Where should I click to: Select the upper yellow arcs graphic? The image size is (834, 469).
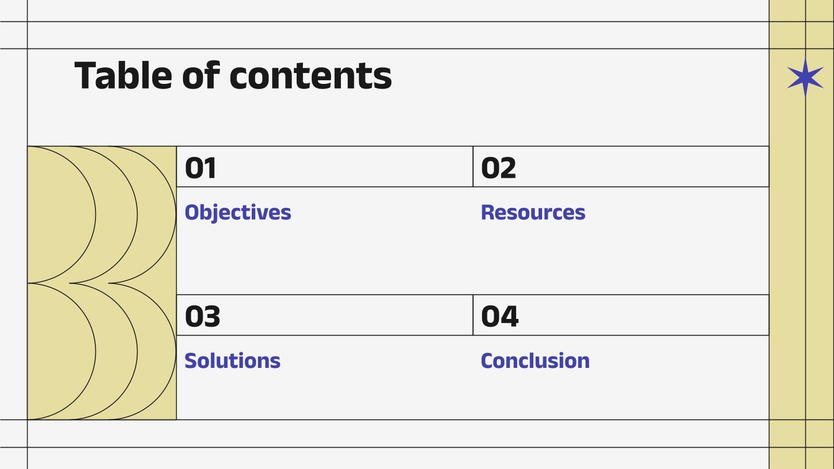click(102, 215)
